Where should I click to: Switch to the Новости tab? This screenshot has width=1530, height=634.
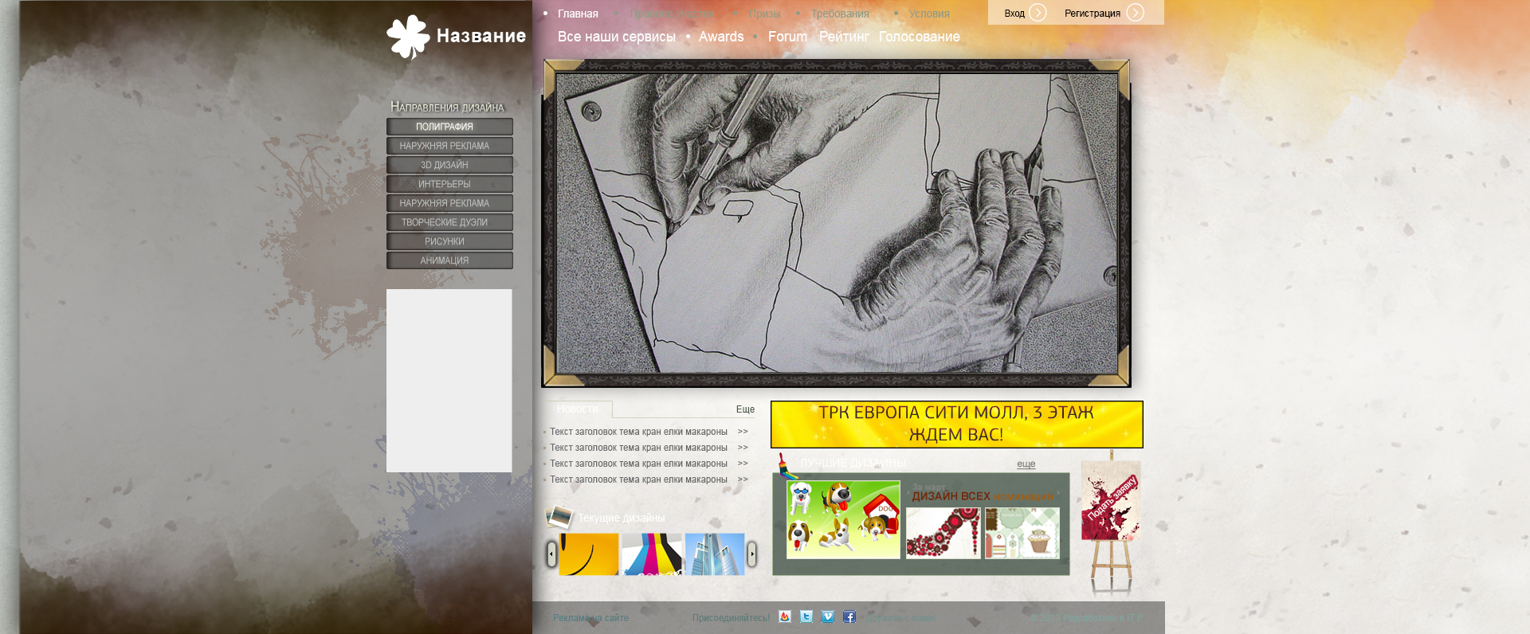(x=579, y=409)
